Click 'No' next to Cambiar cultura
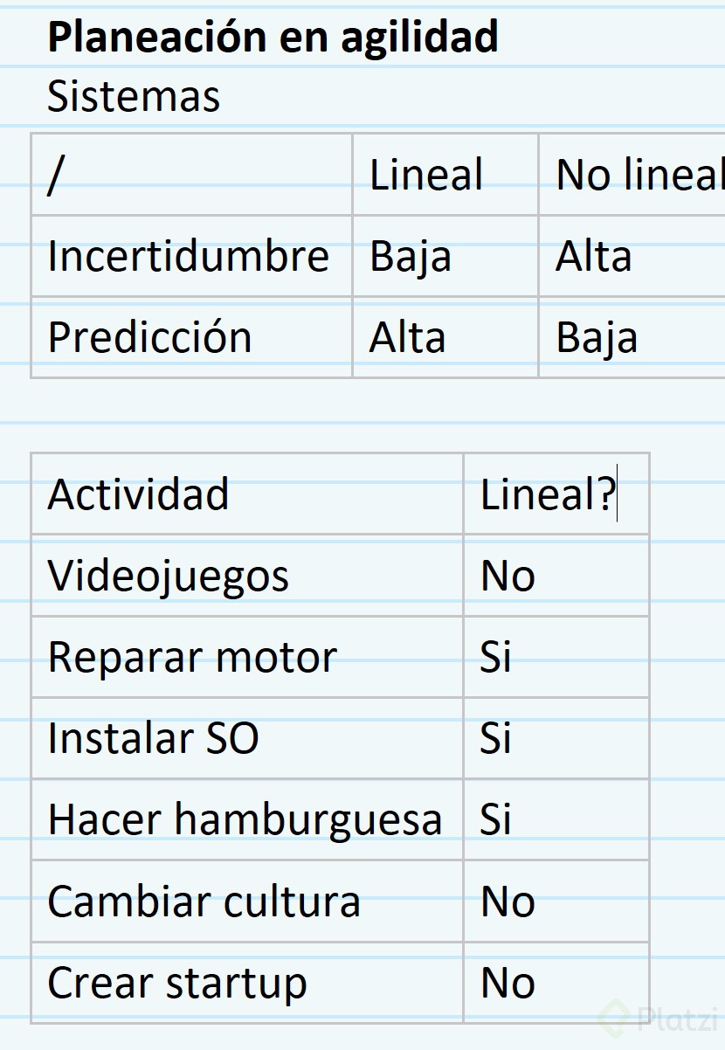Screen dimensions: 725x1050 [507, 901]
